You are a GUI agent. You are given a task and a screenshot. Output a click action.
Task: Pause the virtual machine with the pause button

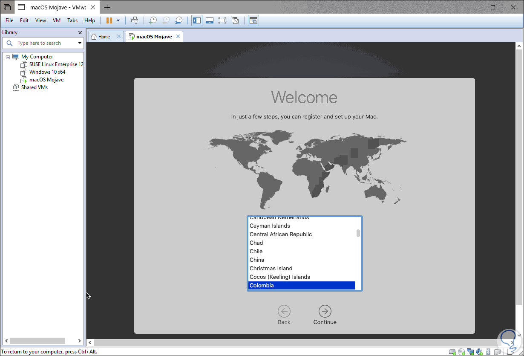coord(109,20)
